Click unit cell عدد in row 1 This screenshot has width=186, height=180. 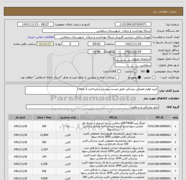[68, 126]
